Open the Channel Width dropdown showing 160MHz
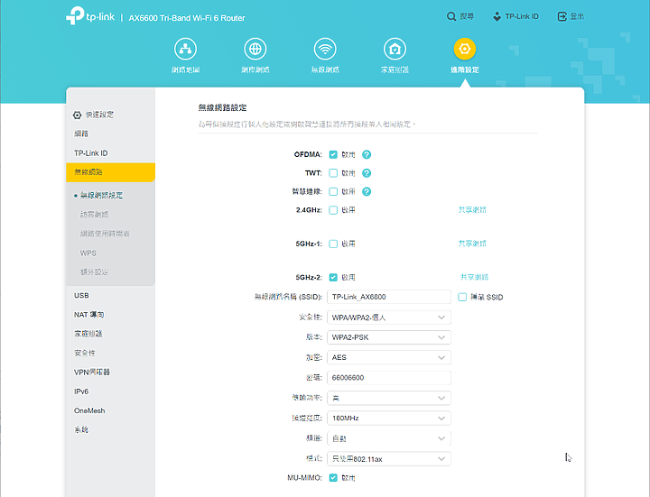This screenshot has width=650, height=497. (x=389, y=419)
